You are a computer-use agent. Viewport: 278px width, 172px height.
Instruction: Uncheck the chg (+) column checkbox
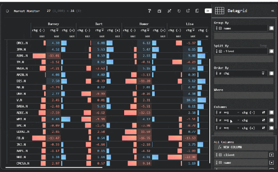(271, 128)
